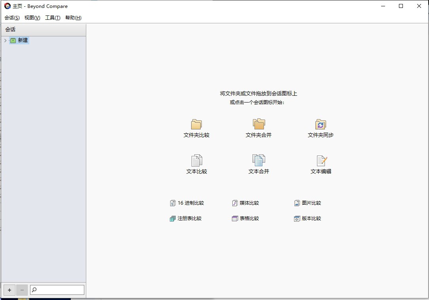Viewport: 429px width, 300px height.
Task: Click the 会话 panel header
Action: [44, 30]
